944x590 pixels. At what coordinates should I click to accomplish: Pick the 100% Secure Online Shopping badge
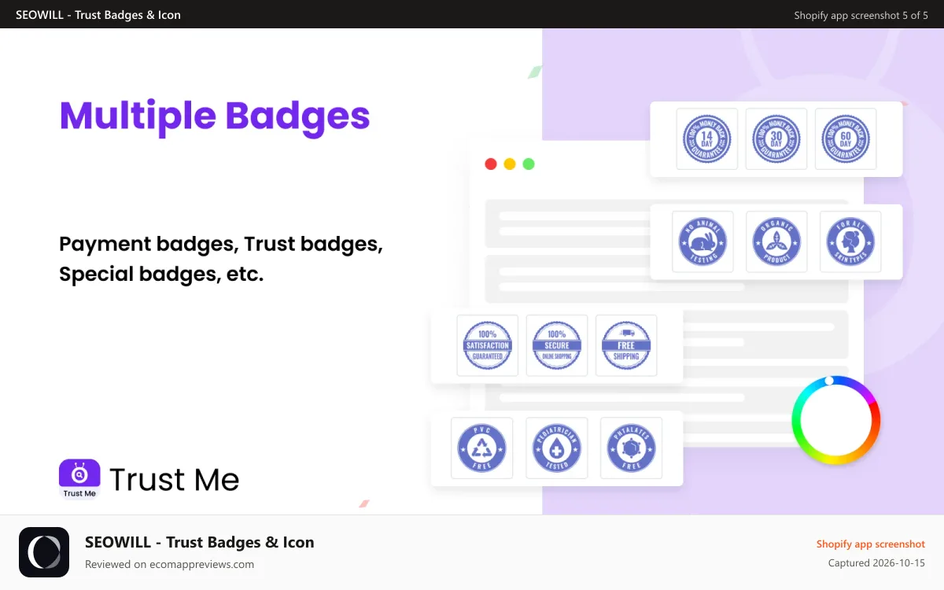coord(557,345)
